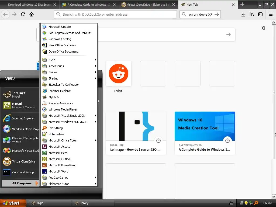Image resolution: width=276 pixels, height=207 pixels.
Task: Open the Library bookshelf toolbar icon
Action: pos(252,14)
